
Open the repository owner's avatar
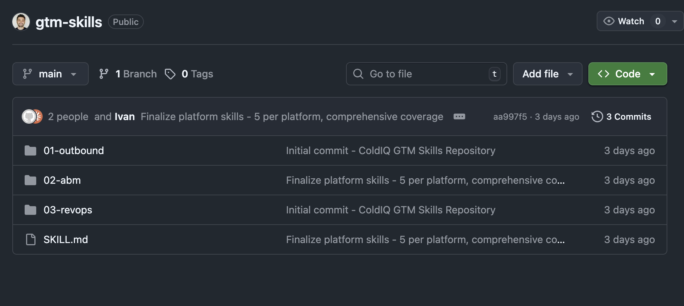click(x=21, y=22)
